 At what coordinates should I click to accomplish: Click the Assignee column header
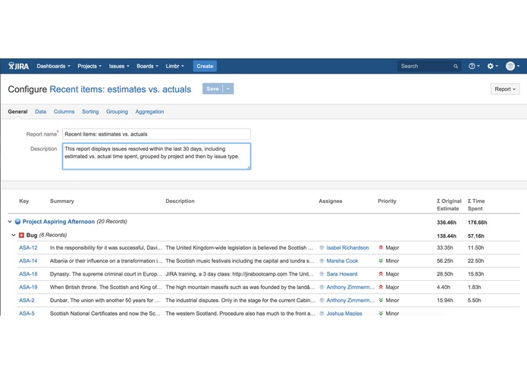[331, 201]
